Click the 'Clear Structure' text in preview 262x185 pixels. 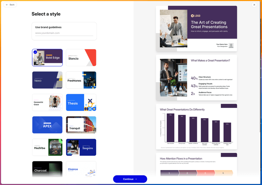pyautogui.click(x=204, y=77)
